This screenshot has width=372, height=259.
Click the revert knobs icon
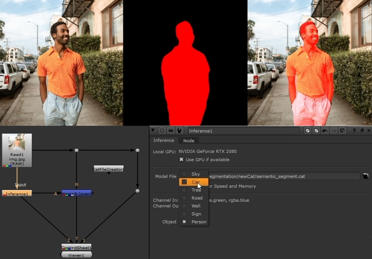[x=342, y=131]
